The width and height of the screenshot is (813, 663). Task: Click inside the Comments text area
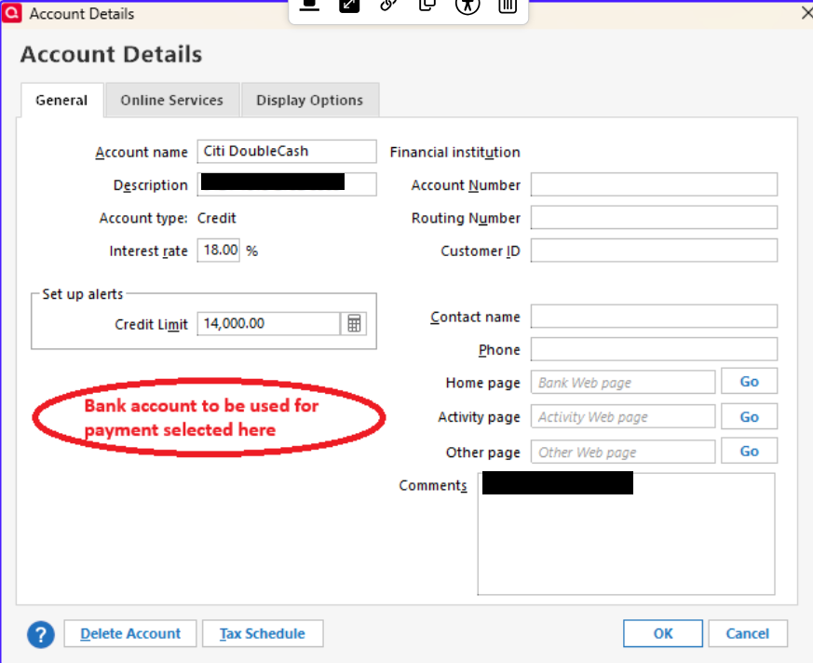(627, 534)
